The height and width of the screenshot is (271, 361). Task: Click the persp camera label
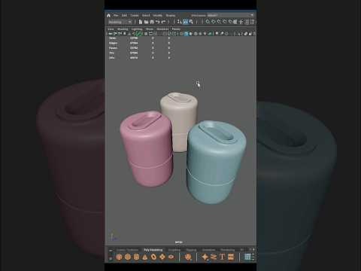[178, 242]
